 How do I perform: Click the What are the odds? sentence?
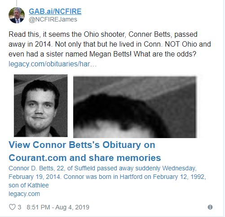[165, 54]
